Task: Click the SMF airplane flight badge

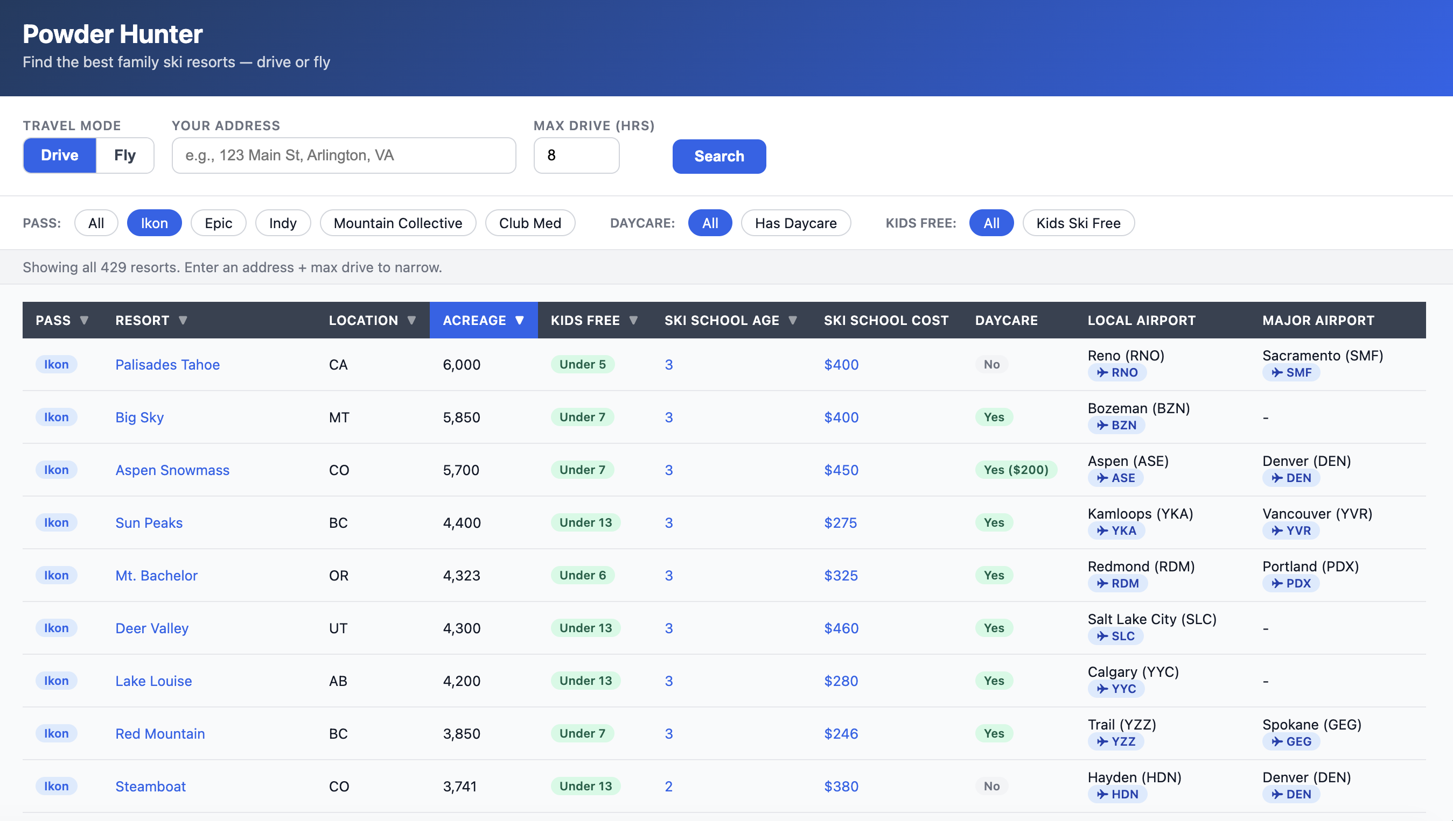Action: [x=1290, y=372]
